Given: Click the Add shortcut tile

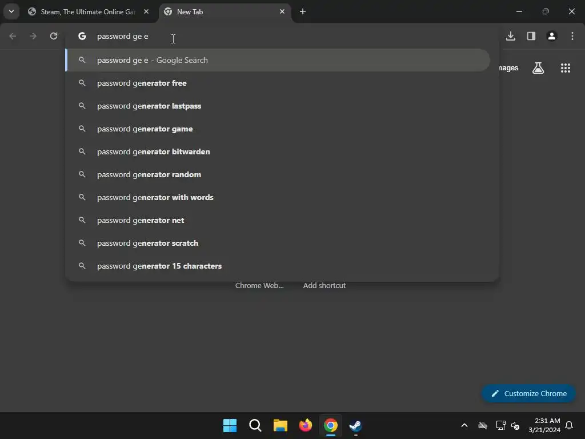Looking at the screenshot, I should coord(324,286).
